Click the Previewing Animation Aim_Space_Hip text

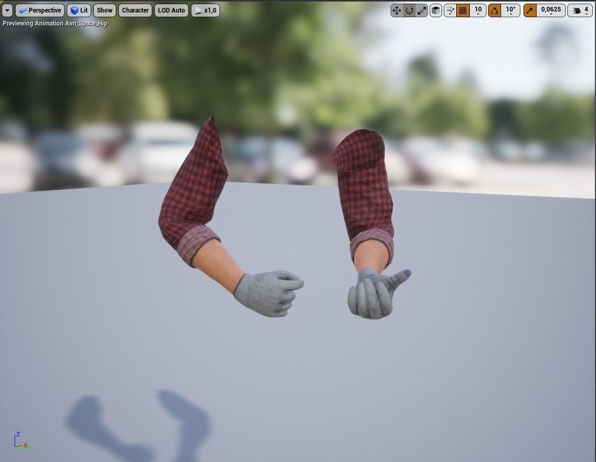[x=55, y=23]
